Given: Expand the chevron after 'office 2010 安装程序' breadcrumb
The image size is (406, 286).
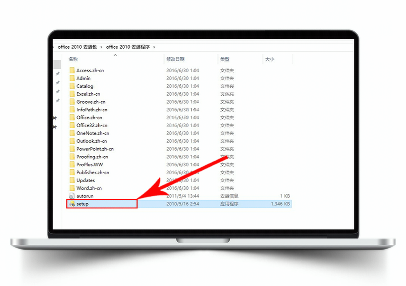Looking at the screenshot, I should pos(154,47).
